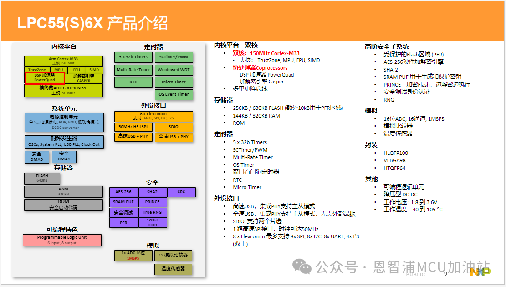Click the line SRAM PUF 用于生成和保护密钥
506x287 pixels.
[422, 77]
